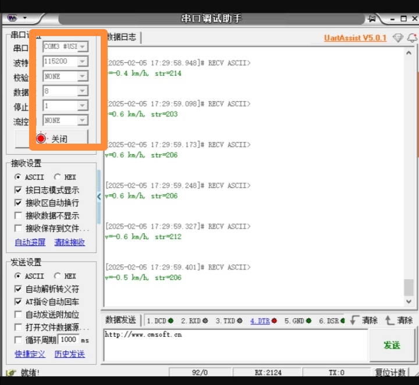Open the UartAssist V5.0.1 link
419x385 pixels.
pyautogui.click(x=355, y=38)
